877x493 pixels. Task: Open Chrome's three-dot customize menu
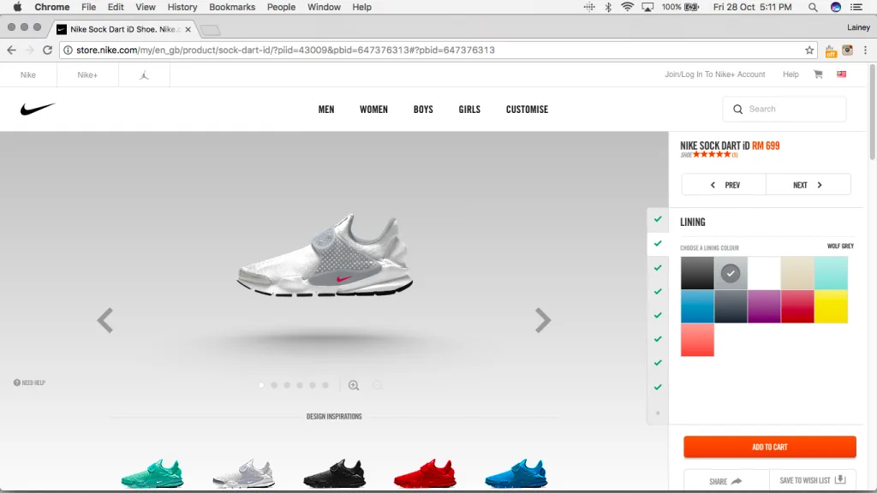tap(867, 50)
